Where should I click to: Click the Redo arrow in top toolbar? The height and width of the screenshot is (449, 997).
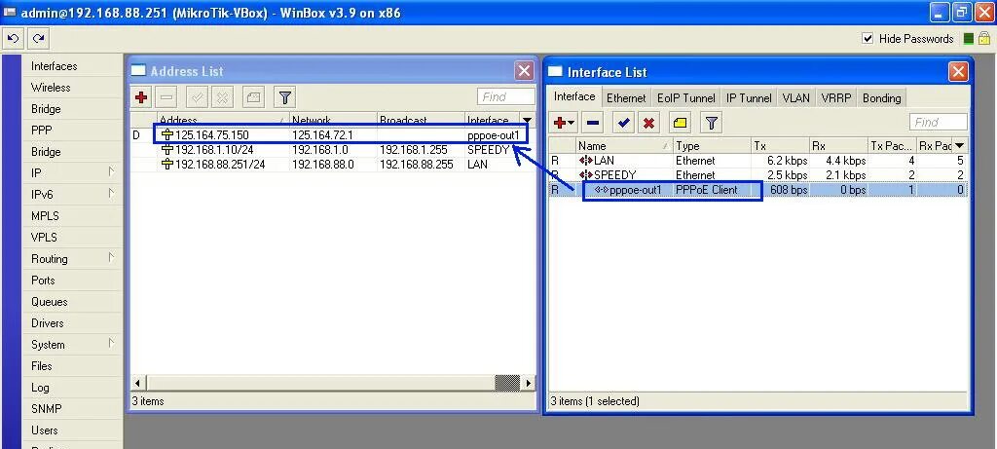coord(38,39)
